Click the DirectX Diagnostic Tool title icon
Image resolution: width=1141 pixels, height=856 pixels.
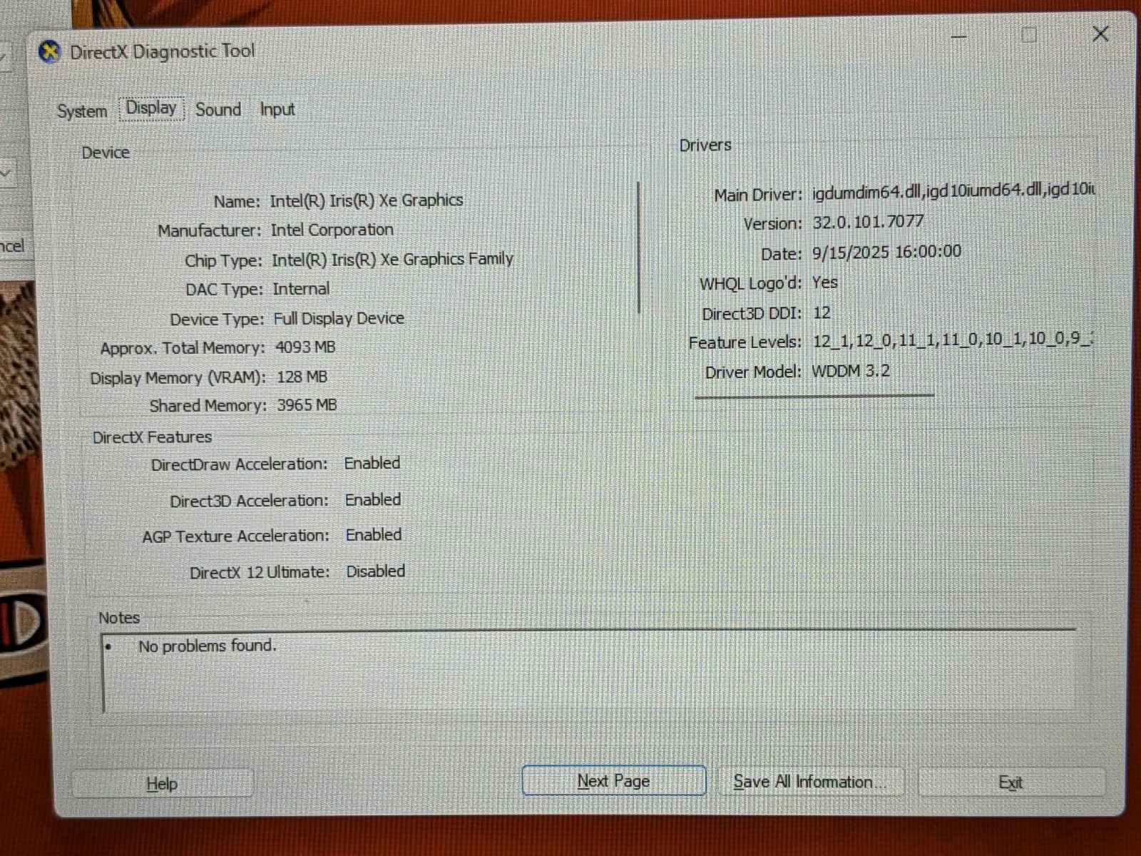coord(49,52)
